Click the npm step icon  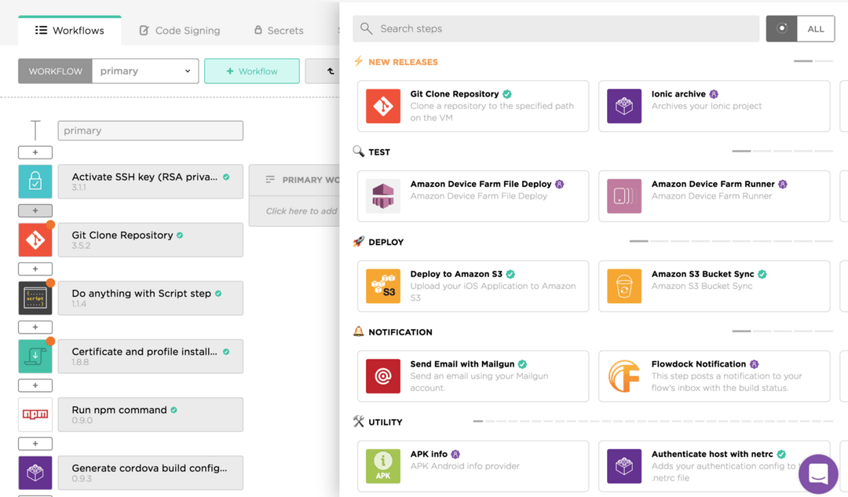(35, 415)
